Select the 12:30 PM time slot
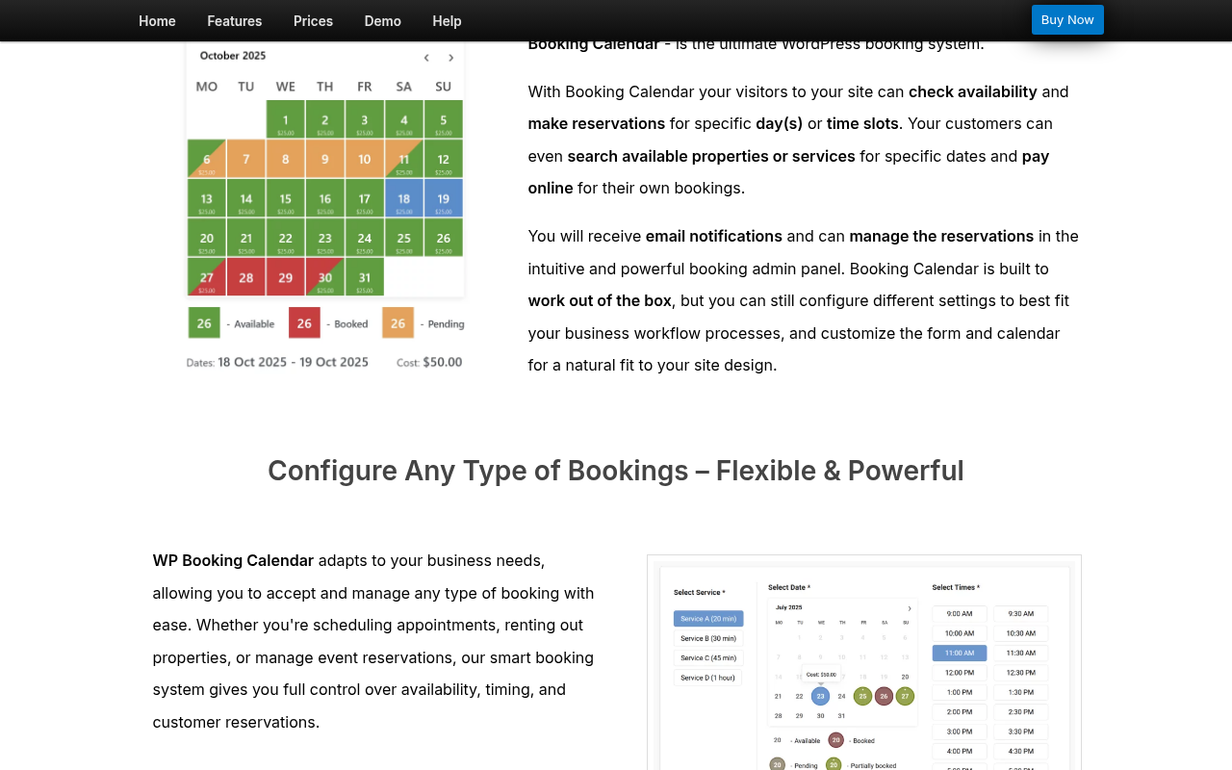This screenshot has width=1232, height=770. pyautogui.click(x=1021, y=672)
